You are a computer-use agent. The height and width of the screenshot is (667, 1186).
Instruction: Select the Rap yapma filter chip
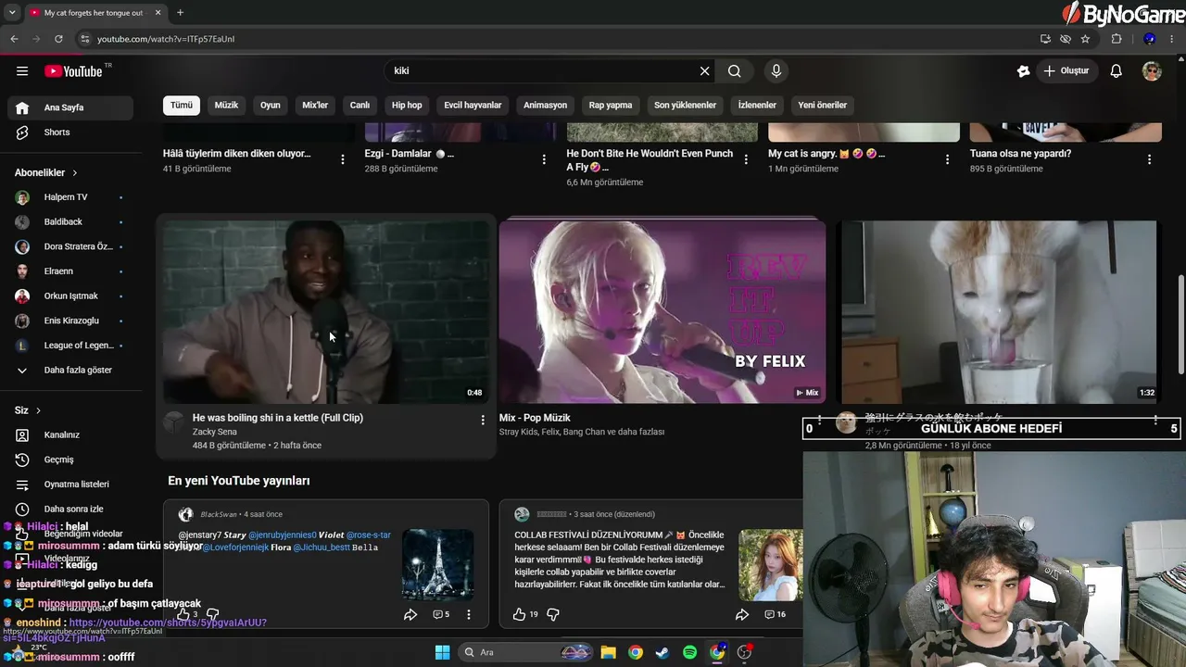(x=611, y=105)
